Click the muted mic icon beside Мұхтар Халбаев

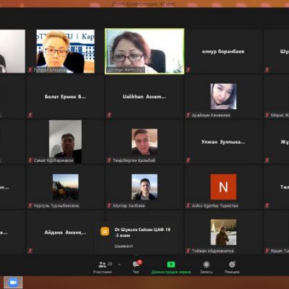tap(109, 205)
